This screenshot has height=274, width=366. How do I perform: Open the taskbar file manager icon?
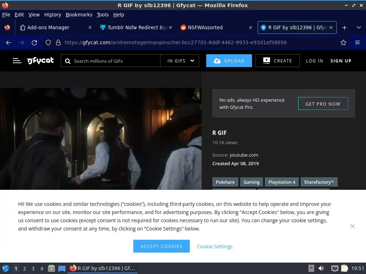pos(51,268)
